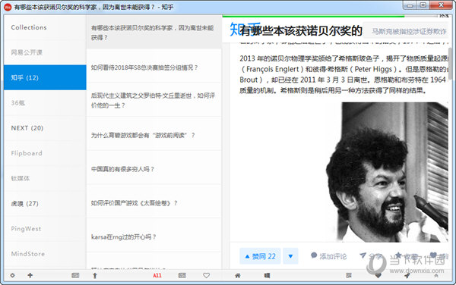The image size is (456, 285).
Task: Click the rocket icon in bottom bar
Action: click(407, 275)
